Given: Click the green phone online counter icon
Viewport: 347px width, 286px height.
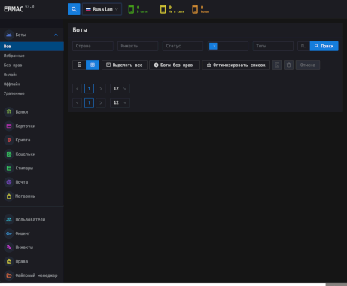Looking at the screenshot, I should click(x=131, y=9).
